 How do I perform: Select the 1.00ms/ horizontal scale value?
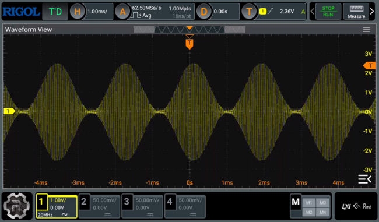click(97, 11)
